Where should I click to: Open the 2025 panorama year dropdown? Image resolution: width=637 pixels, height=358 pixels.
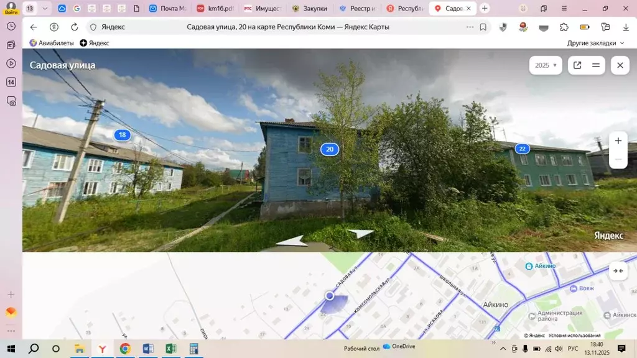point(546,65)
